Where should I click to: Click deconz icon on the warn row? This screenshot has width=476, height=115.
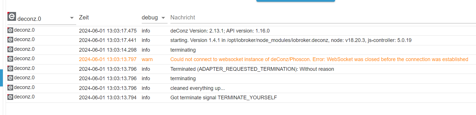[10, 59]
